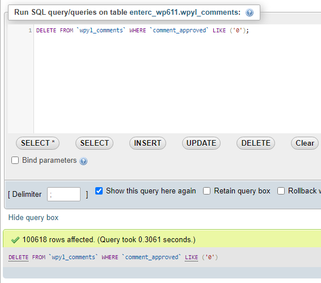Viewport: 321px width, 283px height.
Task: Click the Bind parameters label text
Action: click(x=49, y=160)
